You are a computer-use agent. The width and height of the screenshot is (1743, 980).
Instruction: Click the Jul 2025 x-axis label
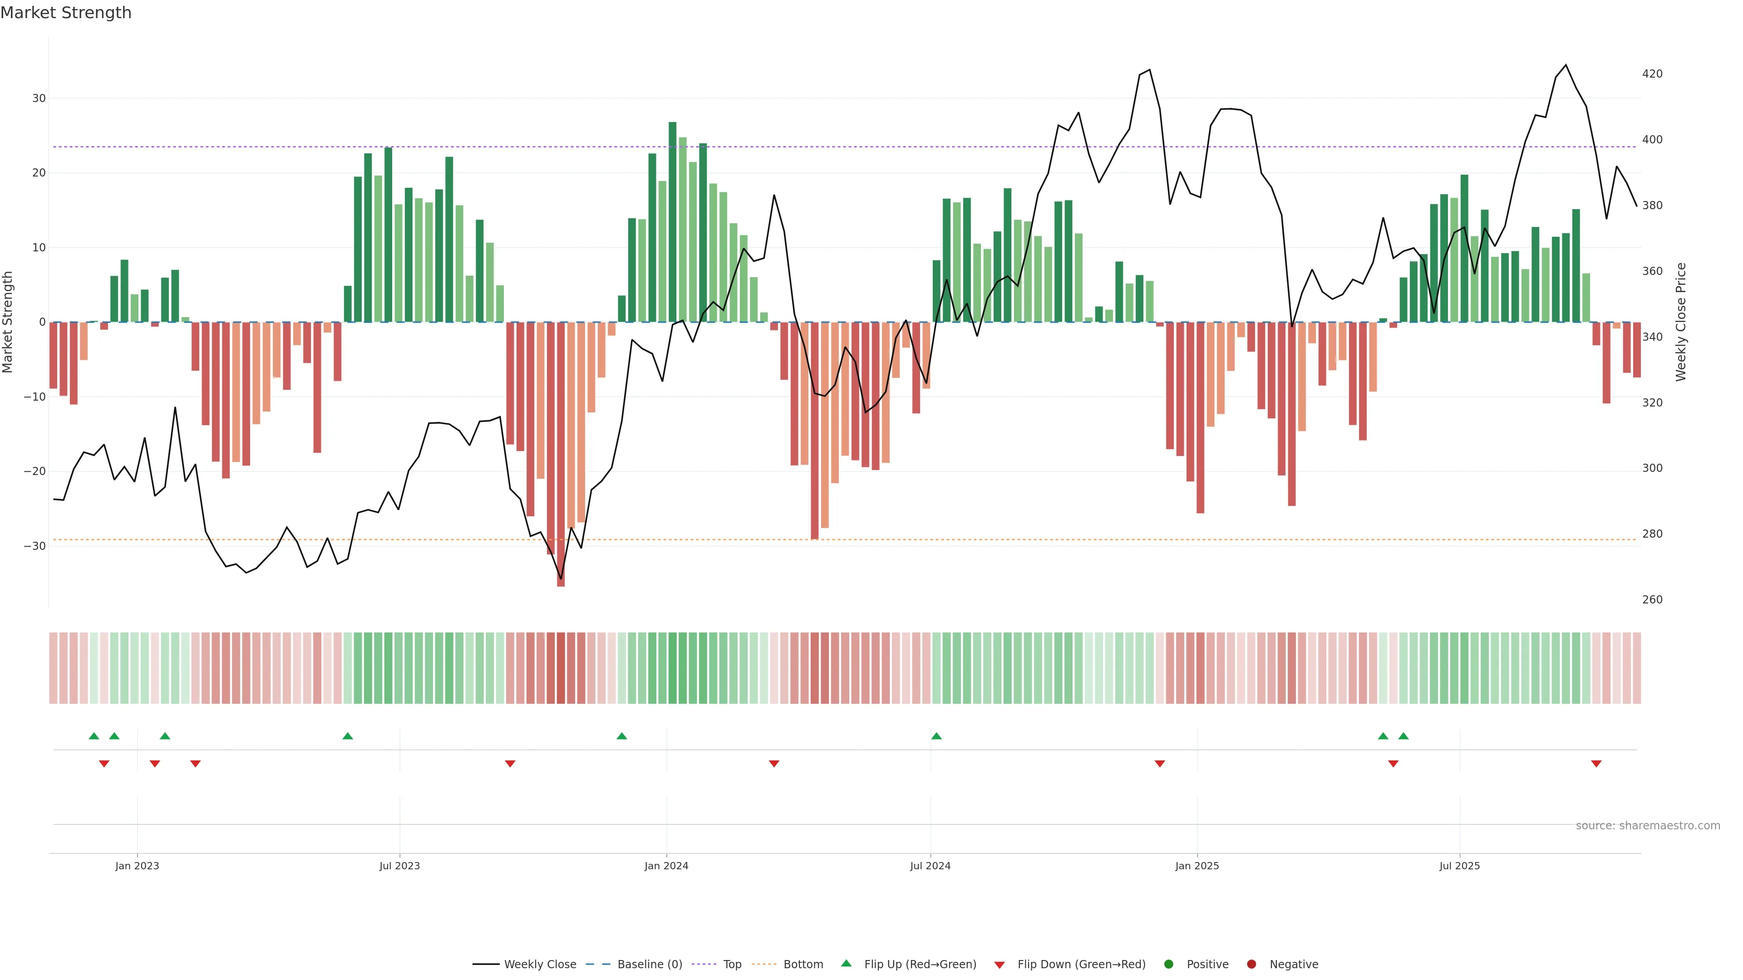tap(1459, 866)
